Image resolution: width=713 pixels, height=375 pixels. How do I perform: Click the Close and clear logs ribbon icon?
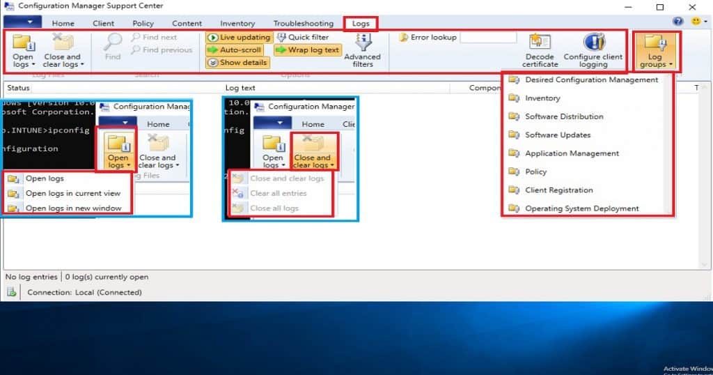[x=62, y=42]
